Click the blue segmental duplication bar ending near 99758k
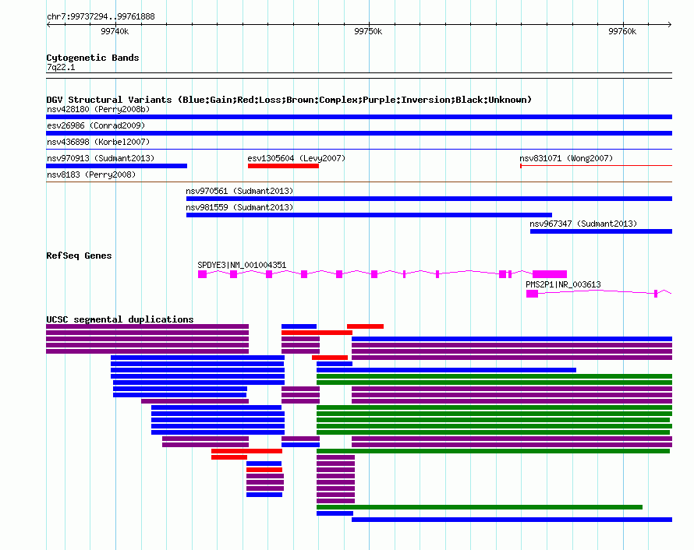The width and height of the screenshot is (694, 550). [x=446, y=370]
